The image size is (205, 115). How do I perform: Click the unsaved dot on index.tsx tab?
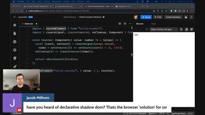click(36, 24)
